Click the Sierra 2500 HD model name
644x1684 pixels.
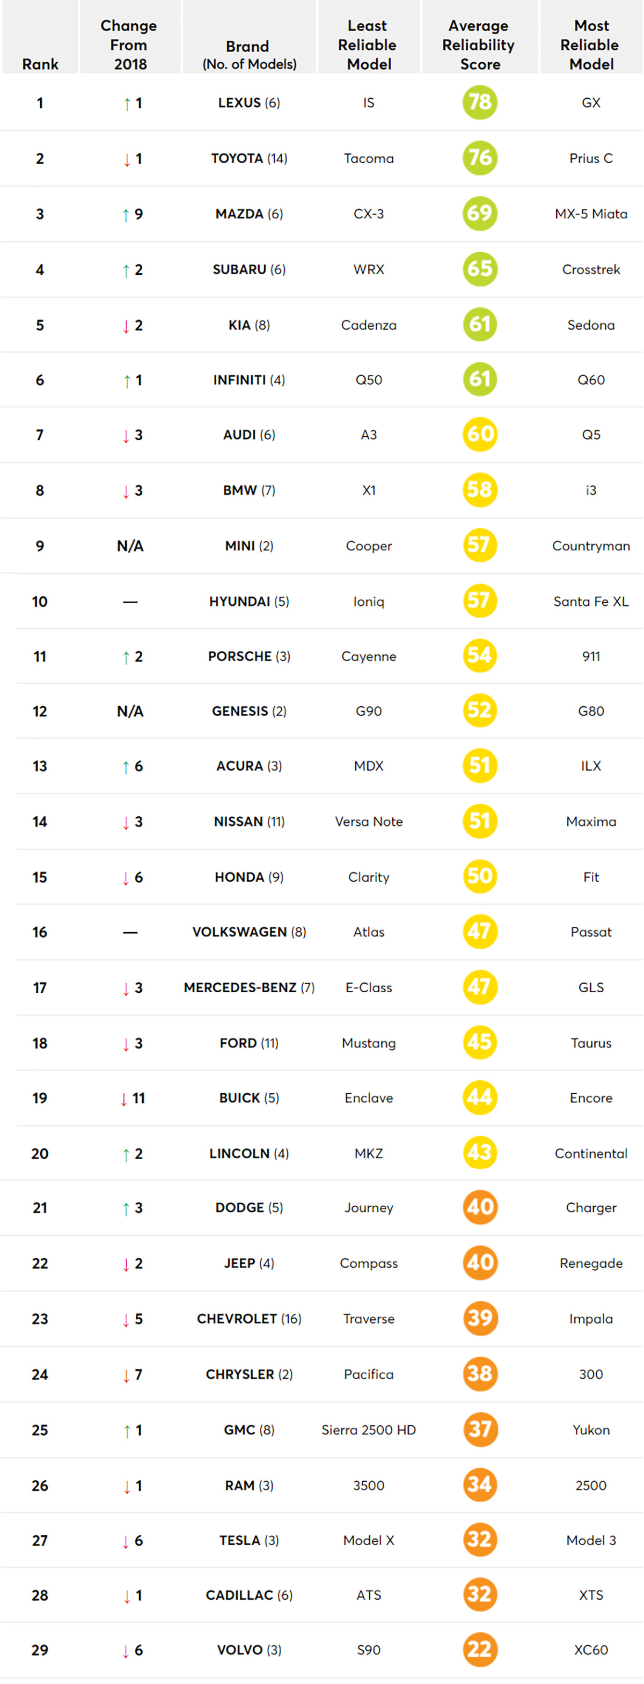point(368,1430)
